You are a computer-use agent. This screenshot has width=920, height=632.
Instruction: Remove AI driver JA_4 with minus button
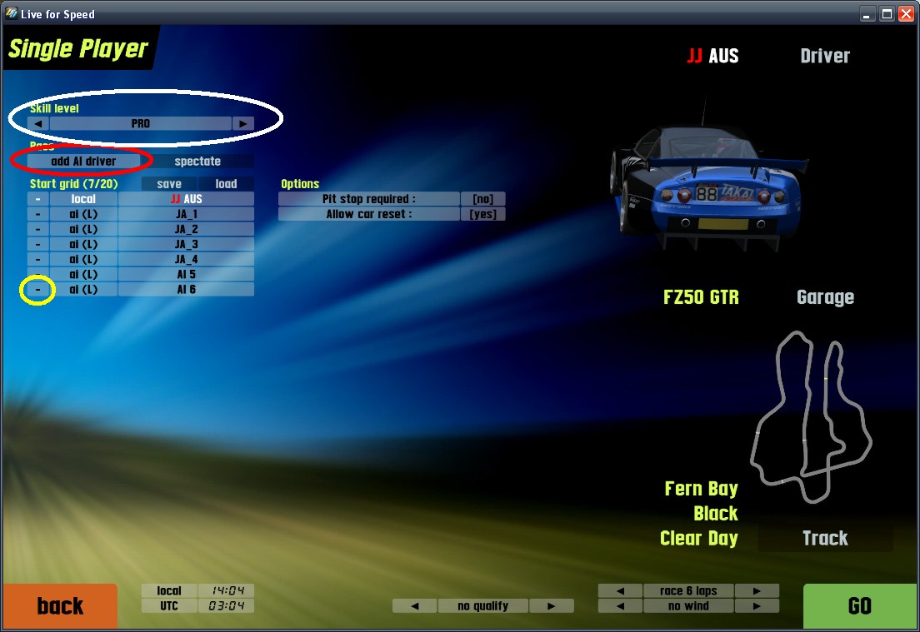38,260
